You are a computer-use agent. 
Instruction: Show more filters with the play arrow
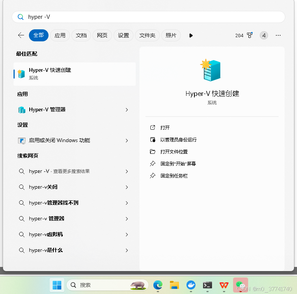click(x=191, y=35)
